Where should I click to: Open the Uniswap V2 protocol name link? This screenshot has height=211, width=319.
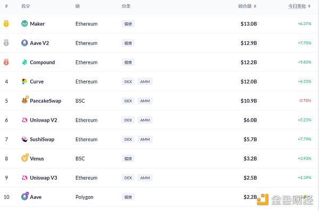tap(44, 120)
